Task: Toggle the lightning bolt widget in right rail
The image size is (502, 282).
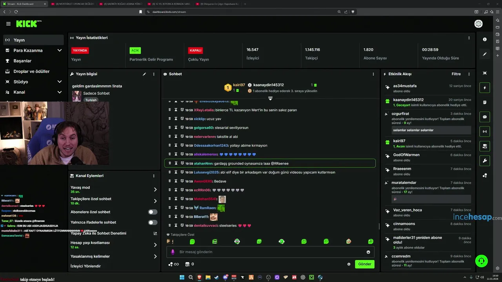Action: coord(485,88)
